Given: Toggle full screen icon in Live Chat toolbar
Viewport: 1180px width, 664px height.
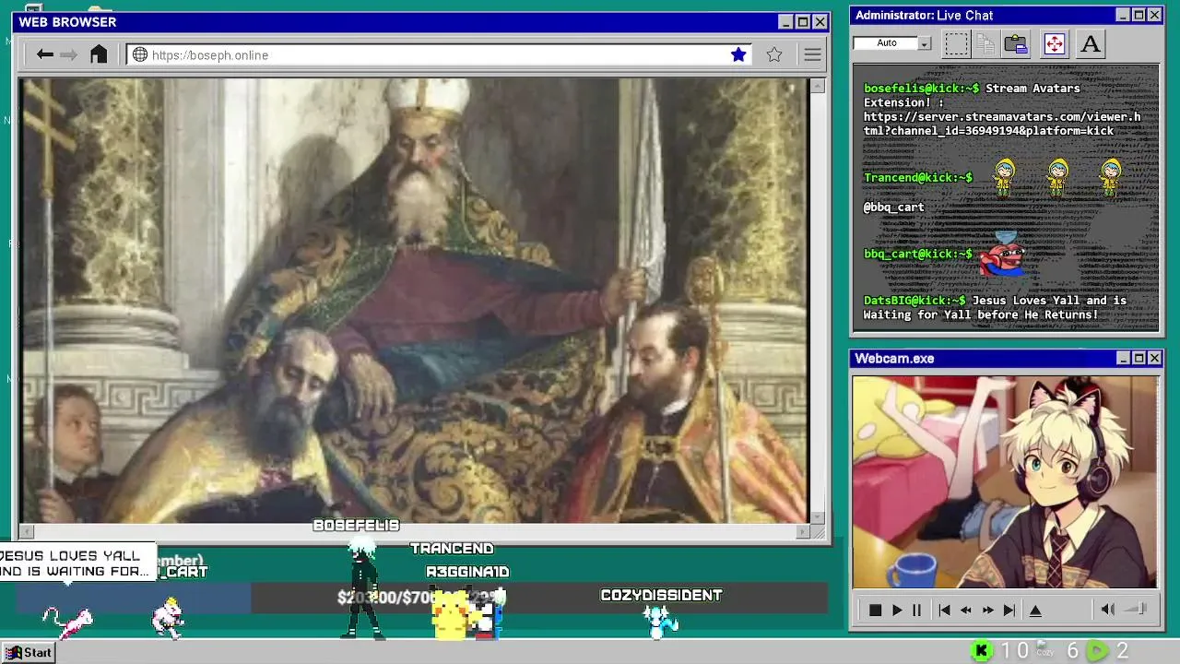Looking at the screenshot, I should pos(1054,43).
